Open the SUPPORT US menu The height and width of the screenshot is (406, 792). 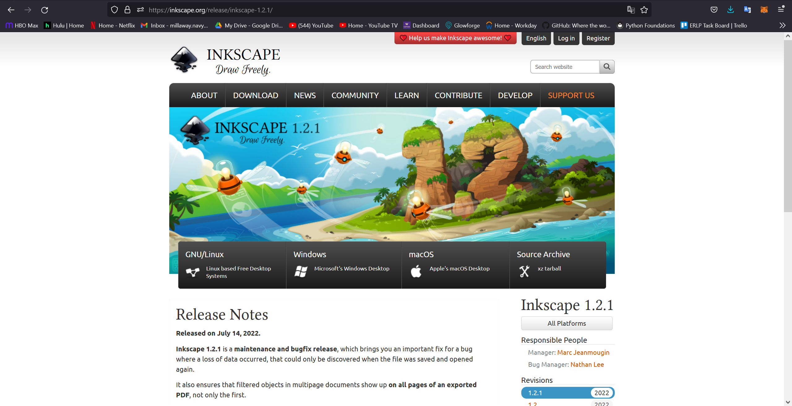click(571, 95)
